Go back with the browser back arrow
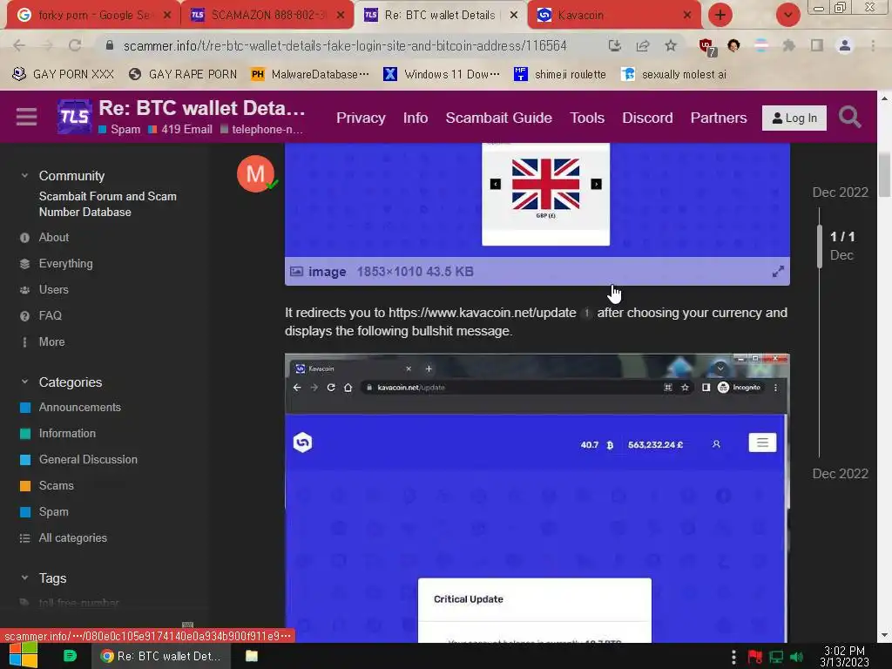892x669 pixels. tap(19, 45)
